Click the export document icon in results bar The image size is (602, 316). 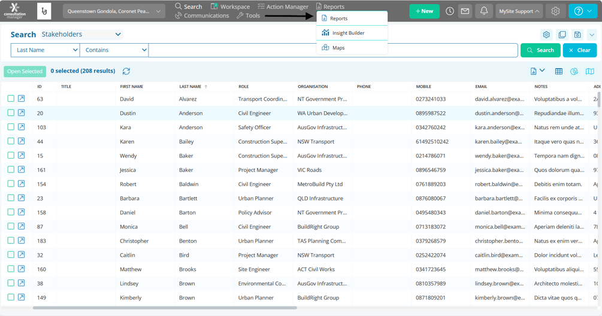click(x=533, y=71)
